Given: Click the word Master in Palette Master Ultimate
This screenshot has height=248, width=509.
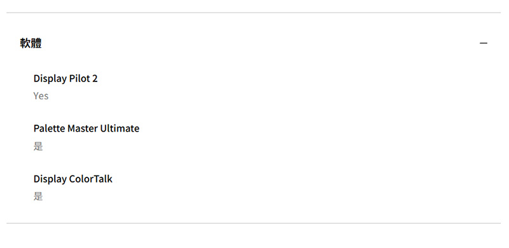Looking at the screenshot, I should pos(83,128).
